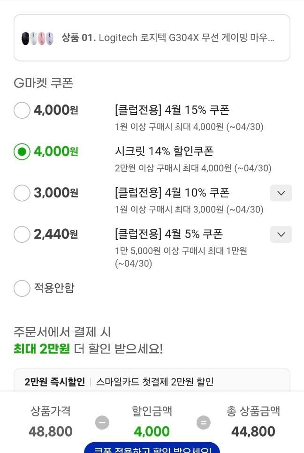Choose the 2,440원 4월 5% 쿠폰 radio
Viewport: 304px width, 453px height.
click(22, 234)
